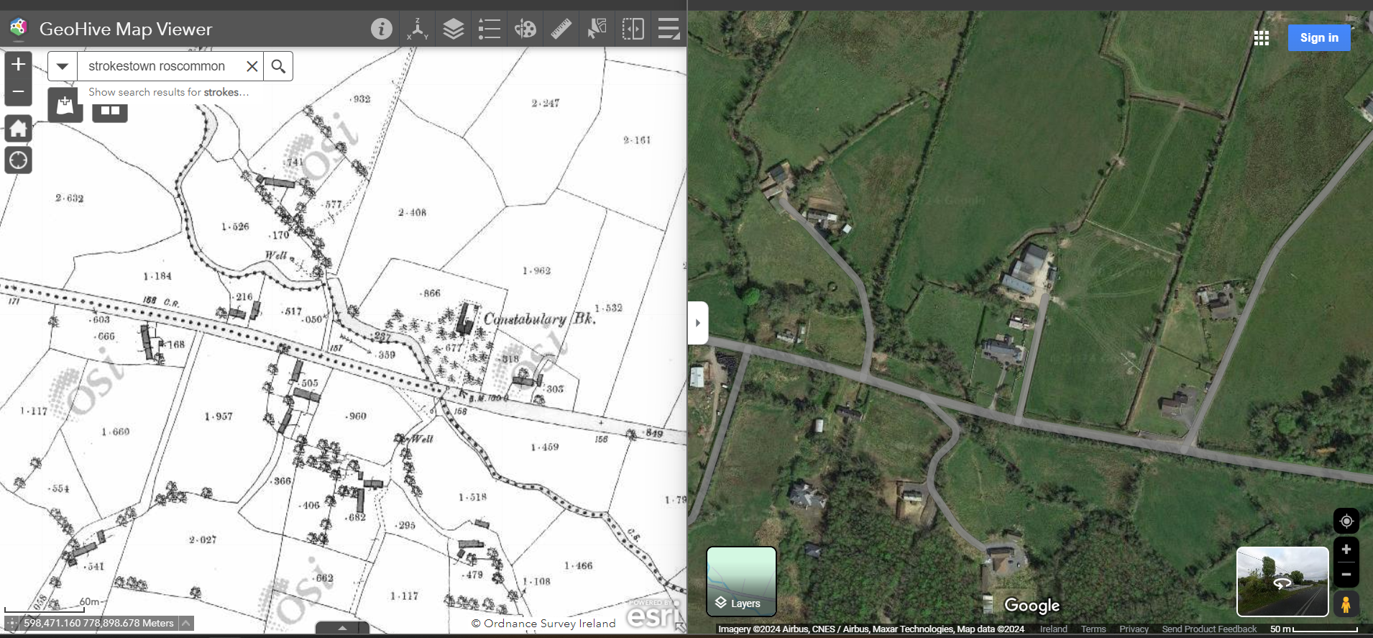Screen dimensions: 1373x638
Task: Open the Street View thumbnail preview
Action: pos(1282,581)
